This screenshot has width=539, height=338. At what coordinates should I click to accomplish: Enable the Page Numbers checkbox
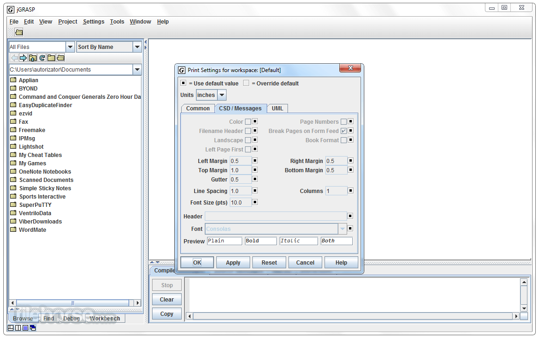click(x=343, y=121)
